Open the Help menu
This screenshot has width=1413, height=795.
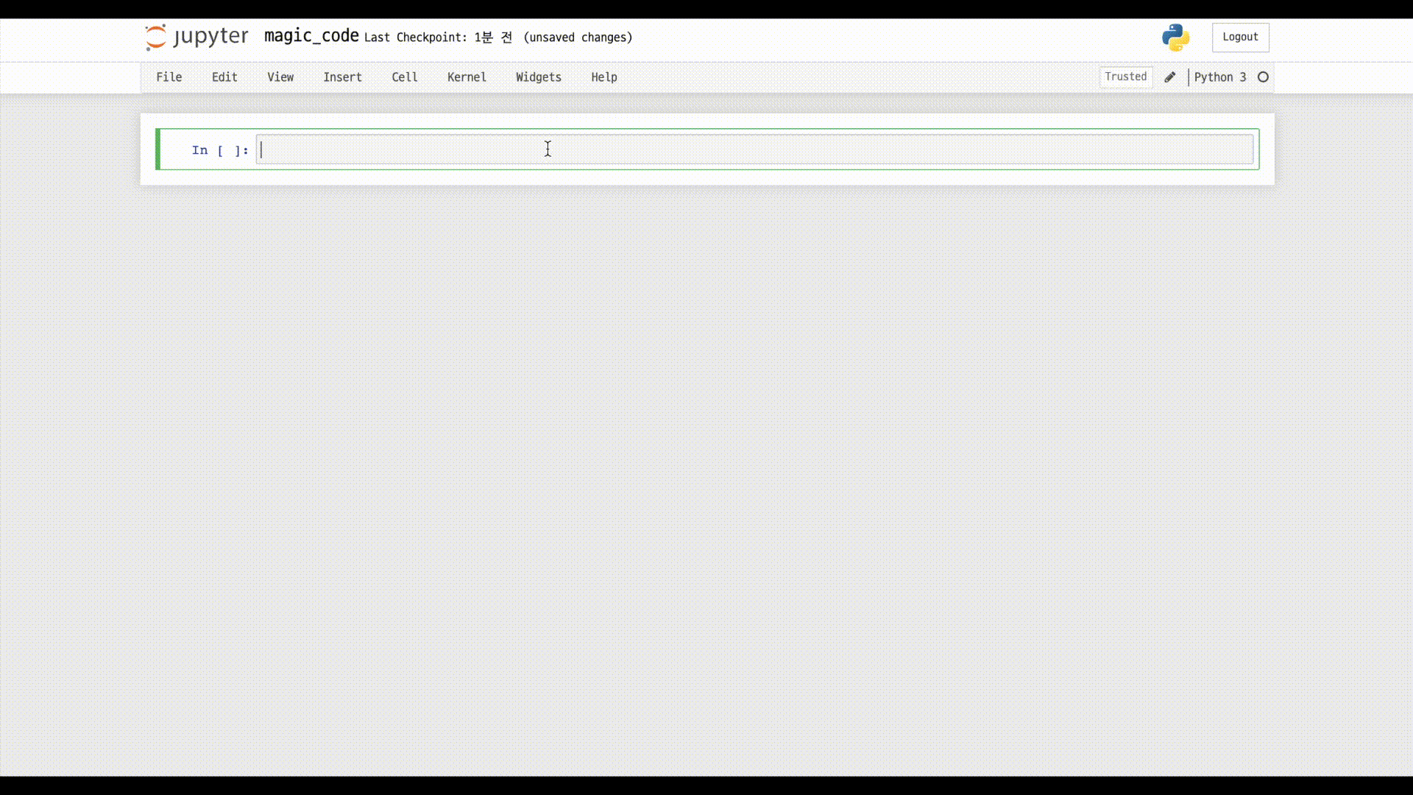coord(603,77)
